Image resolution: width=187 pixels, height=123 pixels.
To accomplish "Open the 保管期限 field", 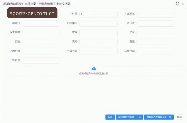I will point(41,33).
